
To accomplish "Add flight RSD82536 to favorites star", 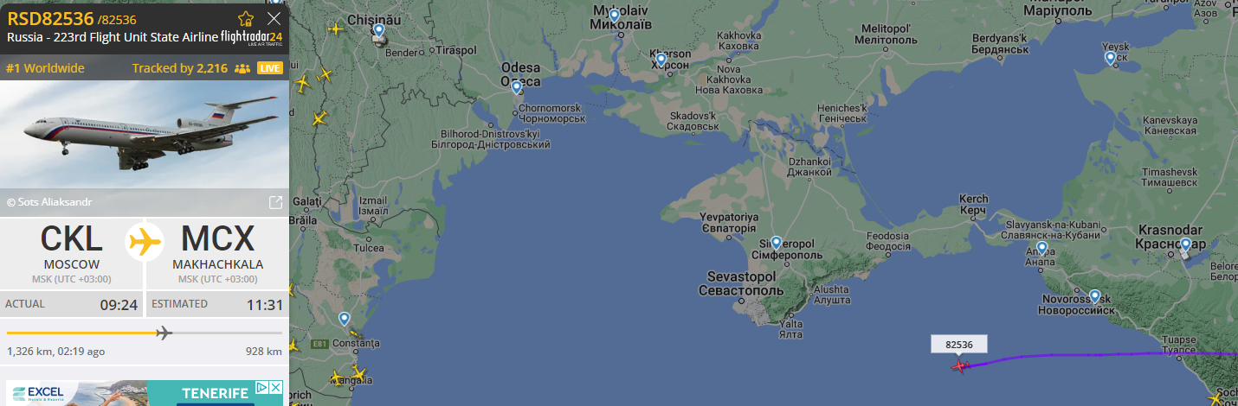I will coord(246,18).
